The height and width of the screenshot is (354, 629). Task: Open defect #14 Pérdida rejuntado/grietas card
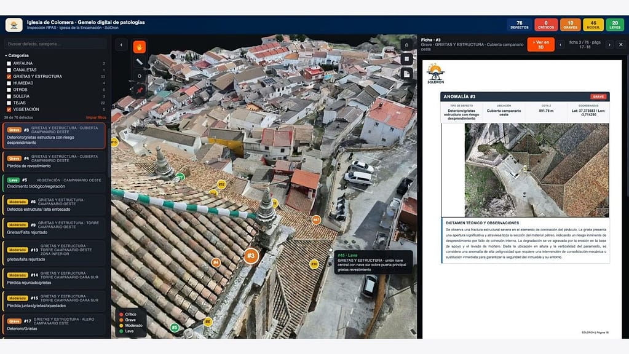(x=54, y=278)
